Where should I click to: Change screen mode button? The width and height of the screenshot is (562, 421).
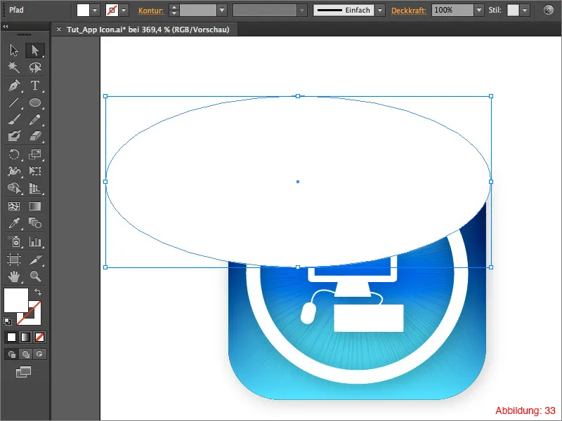pos(24,372)
